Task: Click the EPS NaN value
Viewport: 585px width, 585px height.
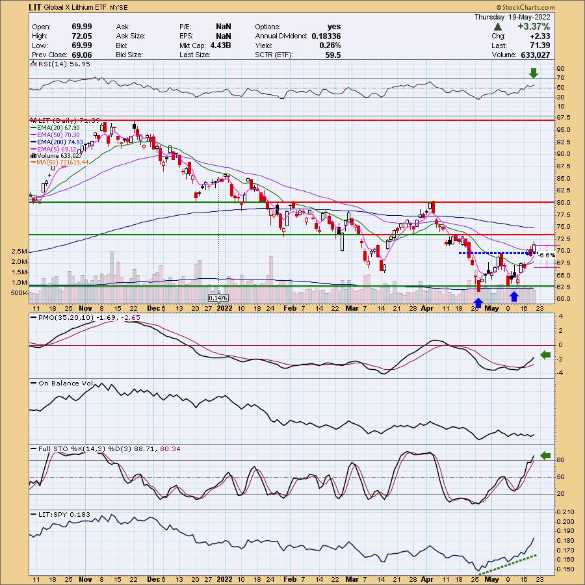Action: click(x=224, y=36)
